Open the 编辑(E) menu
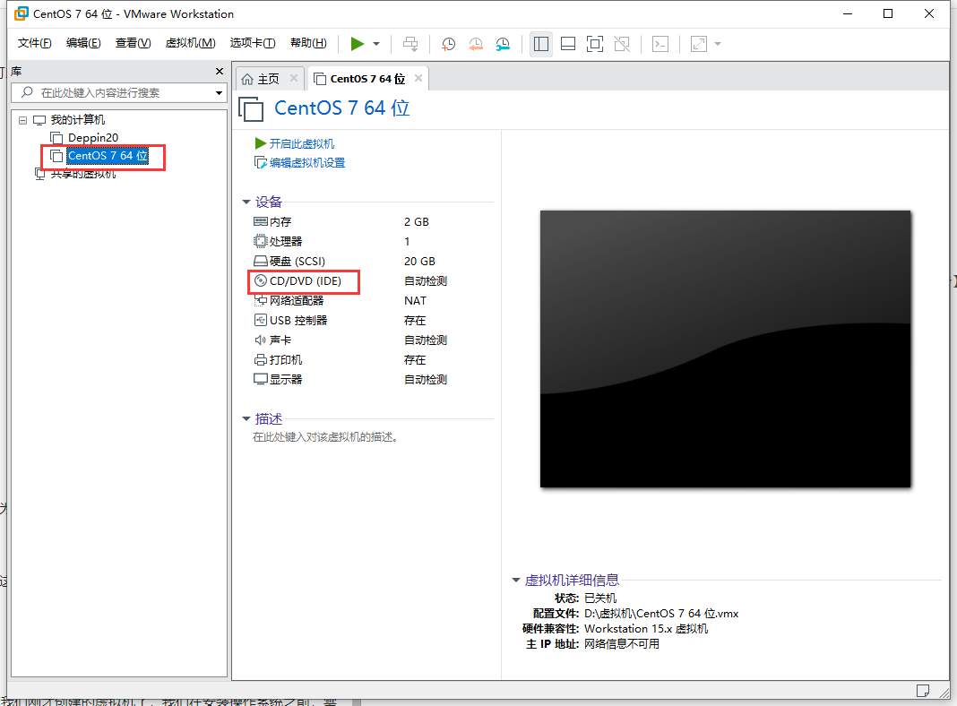This screenshot has height=706, width=957. tap(83, 43)
